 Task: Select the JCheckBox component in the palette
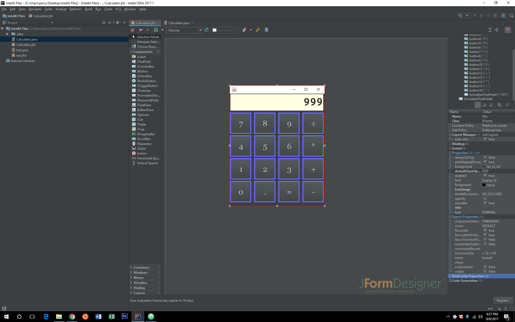tap(144, 76)
